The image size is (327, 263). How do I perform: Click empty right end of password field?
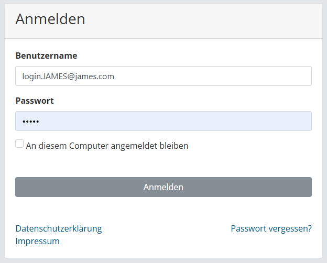pos(283,121)
